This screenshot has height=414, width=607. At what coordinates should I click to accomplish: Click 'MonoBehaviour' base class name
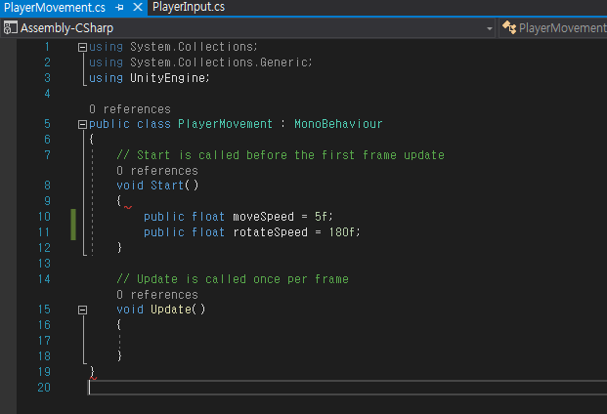pos(338,124)
